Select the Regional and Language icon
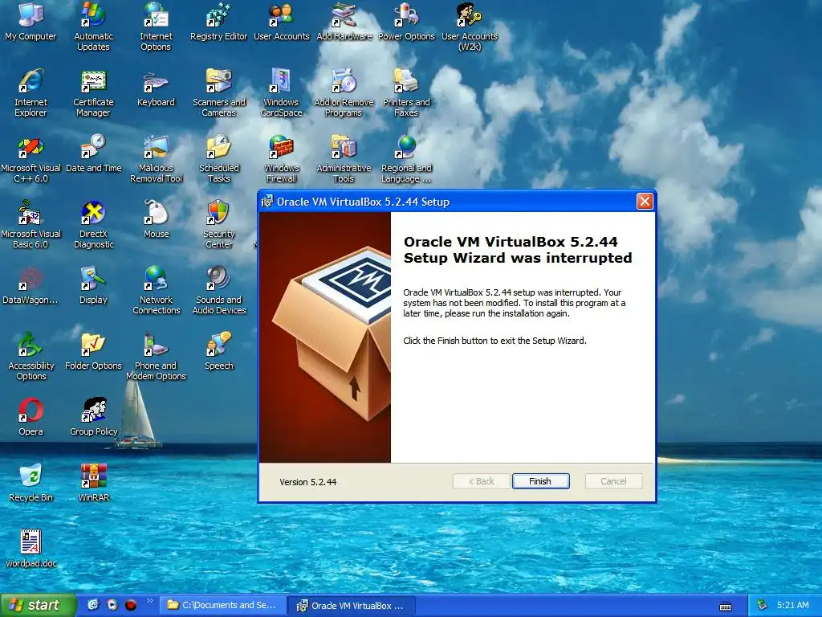This screenshot has height=617, width=822. pos(406,158)
